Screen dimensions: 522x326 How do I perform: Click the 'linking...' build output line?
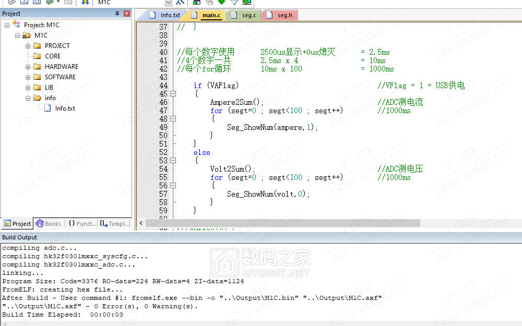pyautogui.click(x=22, y=273)
